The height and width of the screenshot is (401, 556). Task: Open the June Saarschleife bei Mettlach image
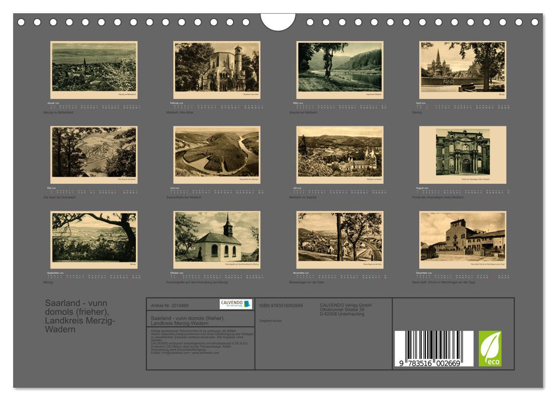click(216, 155)
